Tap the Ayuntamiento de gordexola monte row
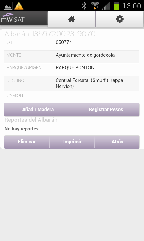Screen dimensions: 144x241 (72, 57)
